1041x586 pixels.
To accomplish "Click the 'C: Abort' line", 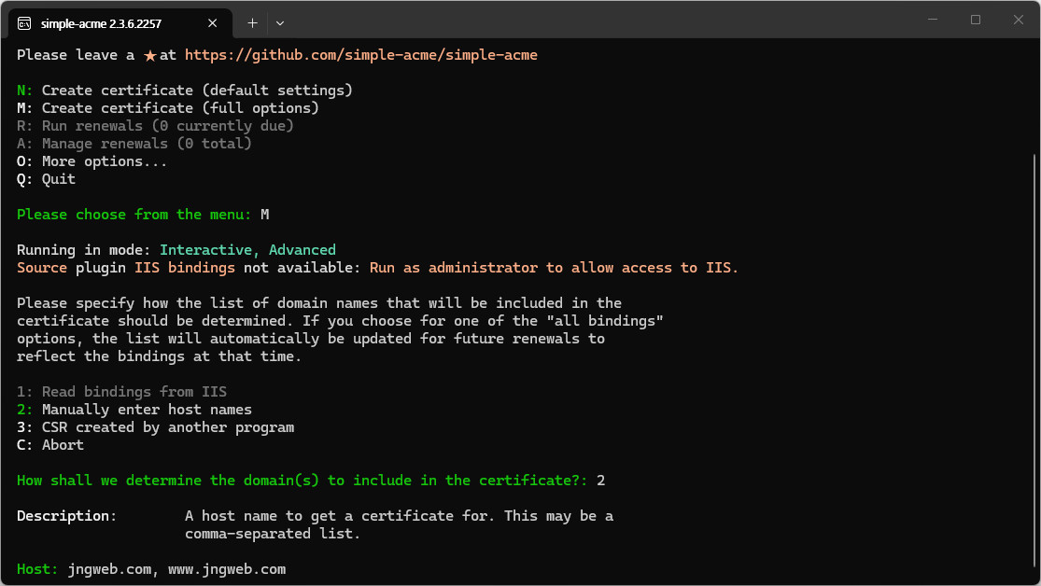I will pos(50,445).
